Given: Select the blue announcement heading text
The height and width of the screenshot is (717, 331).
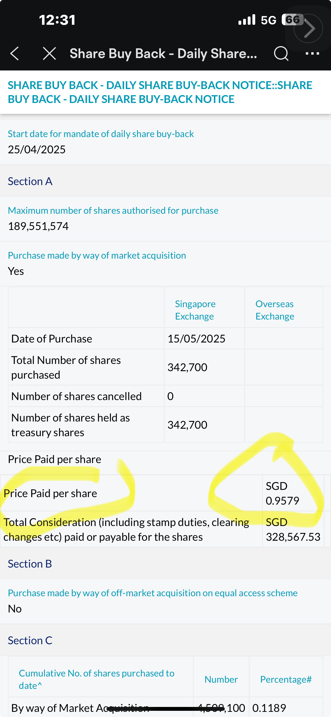Looking at the screenshot, I should tap(160, 92).
